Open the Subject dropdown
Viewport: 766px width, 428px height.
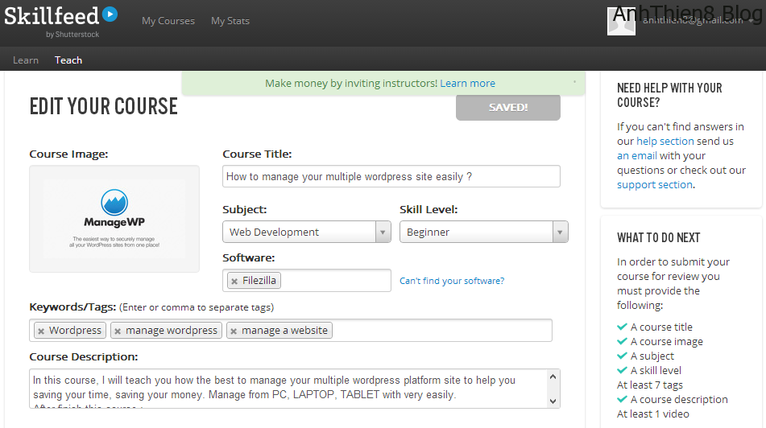pos(306,232)
